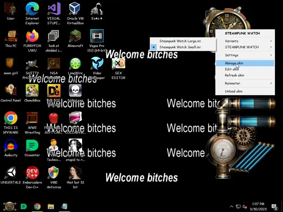
Task: Open File Explorer from taskbar
Action: coord(51,206)
